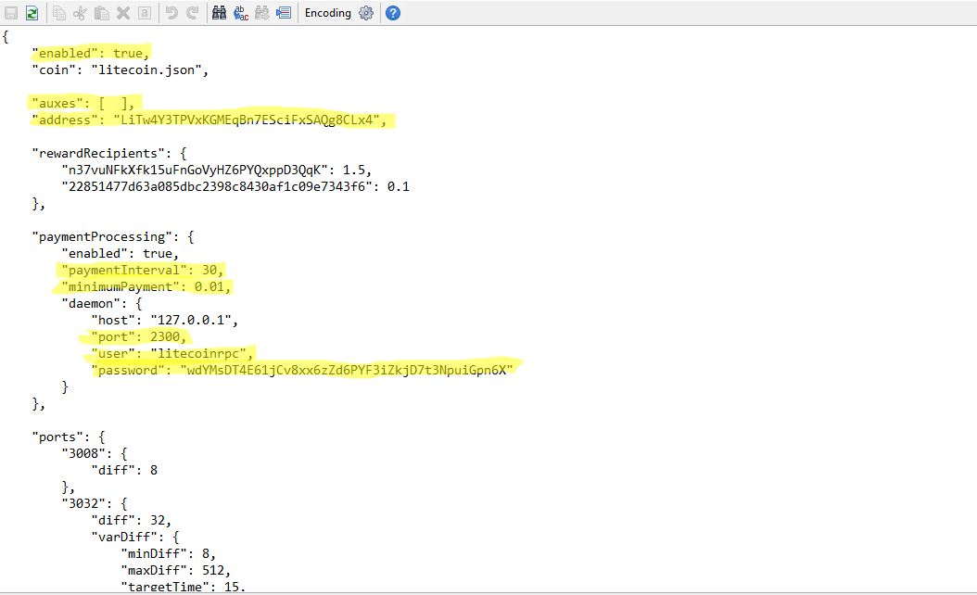Click the "3032": { line

[95, 503]
